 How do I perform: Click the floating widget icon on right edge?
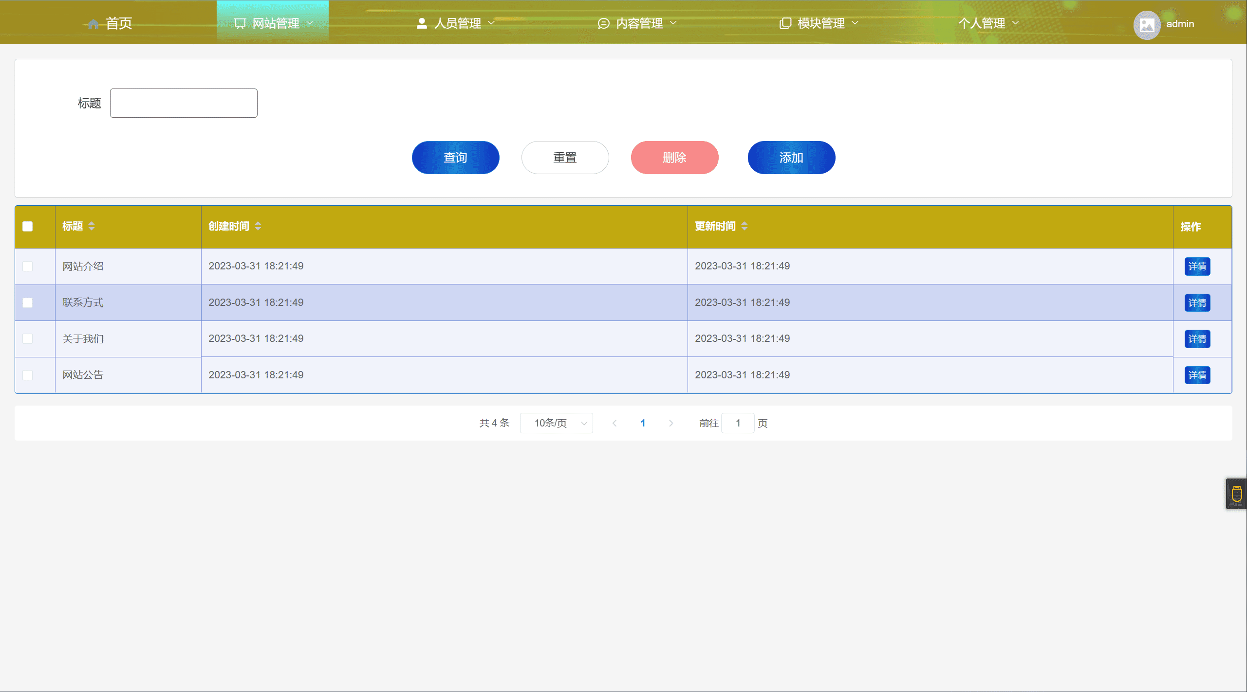1236,494
